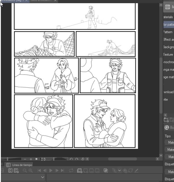Zoom in the timeline
174x182 pixels.
pos(31,170)
